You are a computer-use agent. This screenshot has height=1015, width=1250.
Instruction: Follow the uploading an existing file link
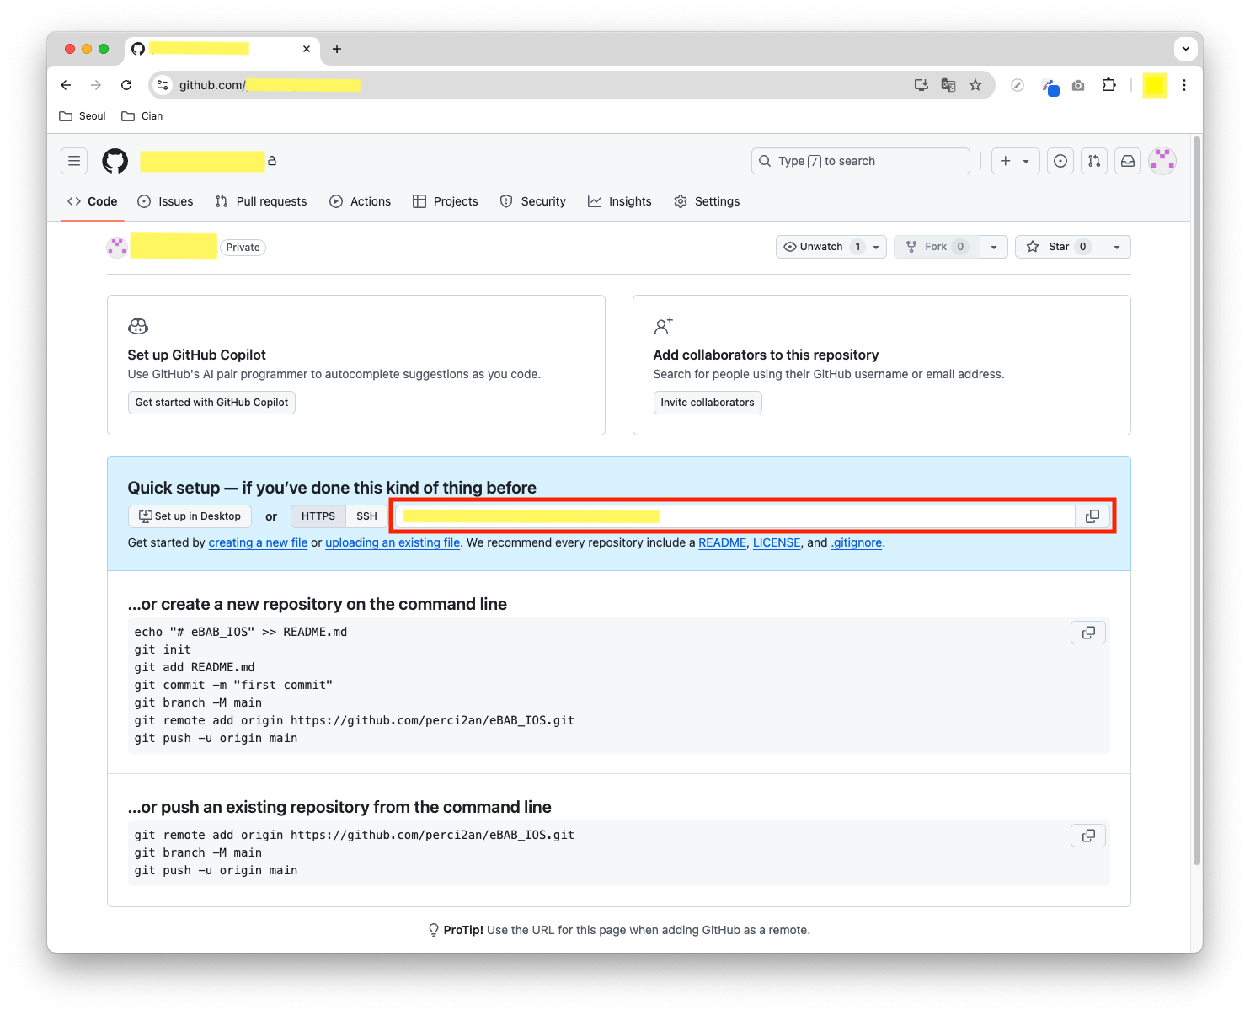393,543
